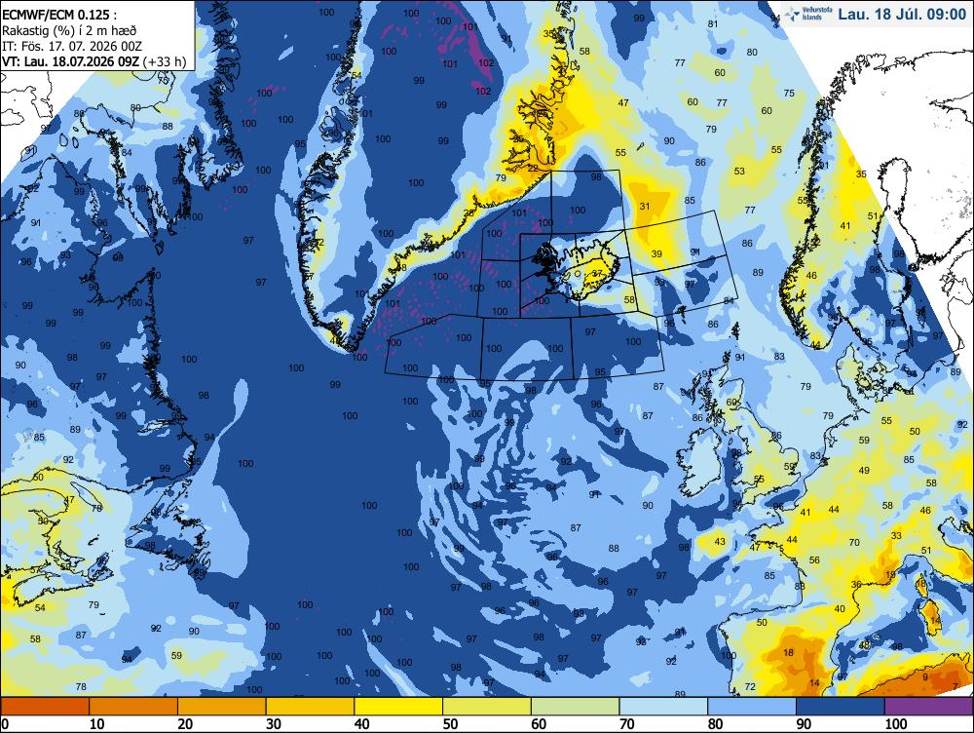Select the dark blue 90–100 legend swatch
Screen dimensions: 974x733
tap(840, 707)
